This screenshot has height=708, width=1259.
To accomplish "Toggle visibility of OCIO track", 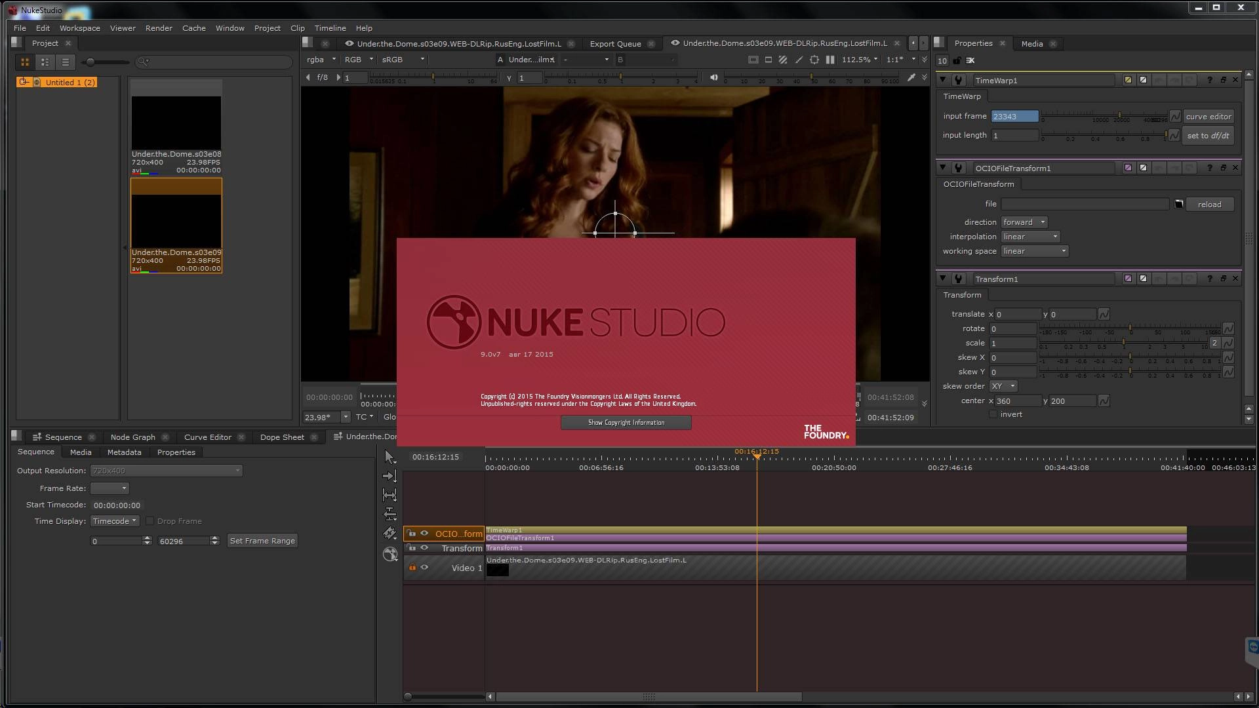I will [x=424, y=534].
